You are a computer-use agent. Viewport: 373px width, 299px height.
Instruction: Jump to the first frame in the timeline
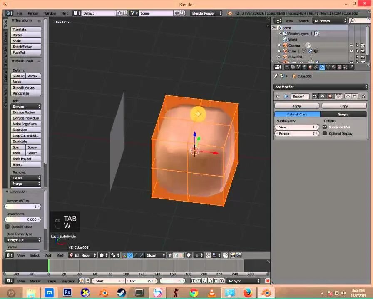(193, 281)
